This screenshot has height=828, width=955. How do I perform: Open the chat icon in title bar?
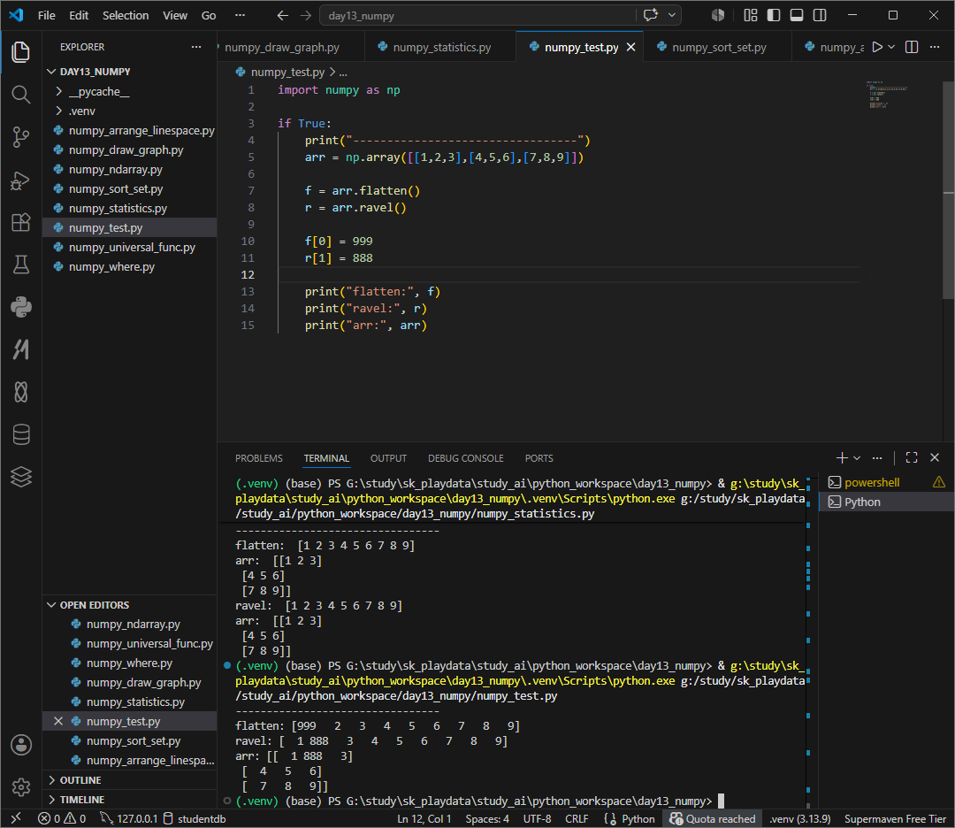[651, 15]
